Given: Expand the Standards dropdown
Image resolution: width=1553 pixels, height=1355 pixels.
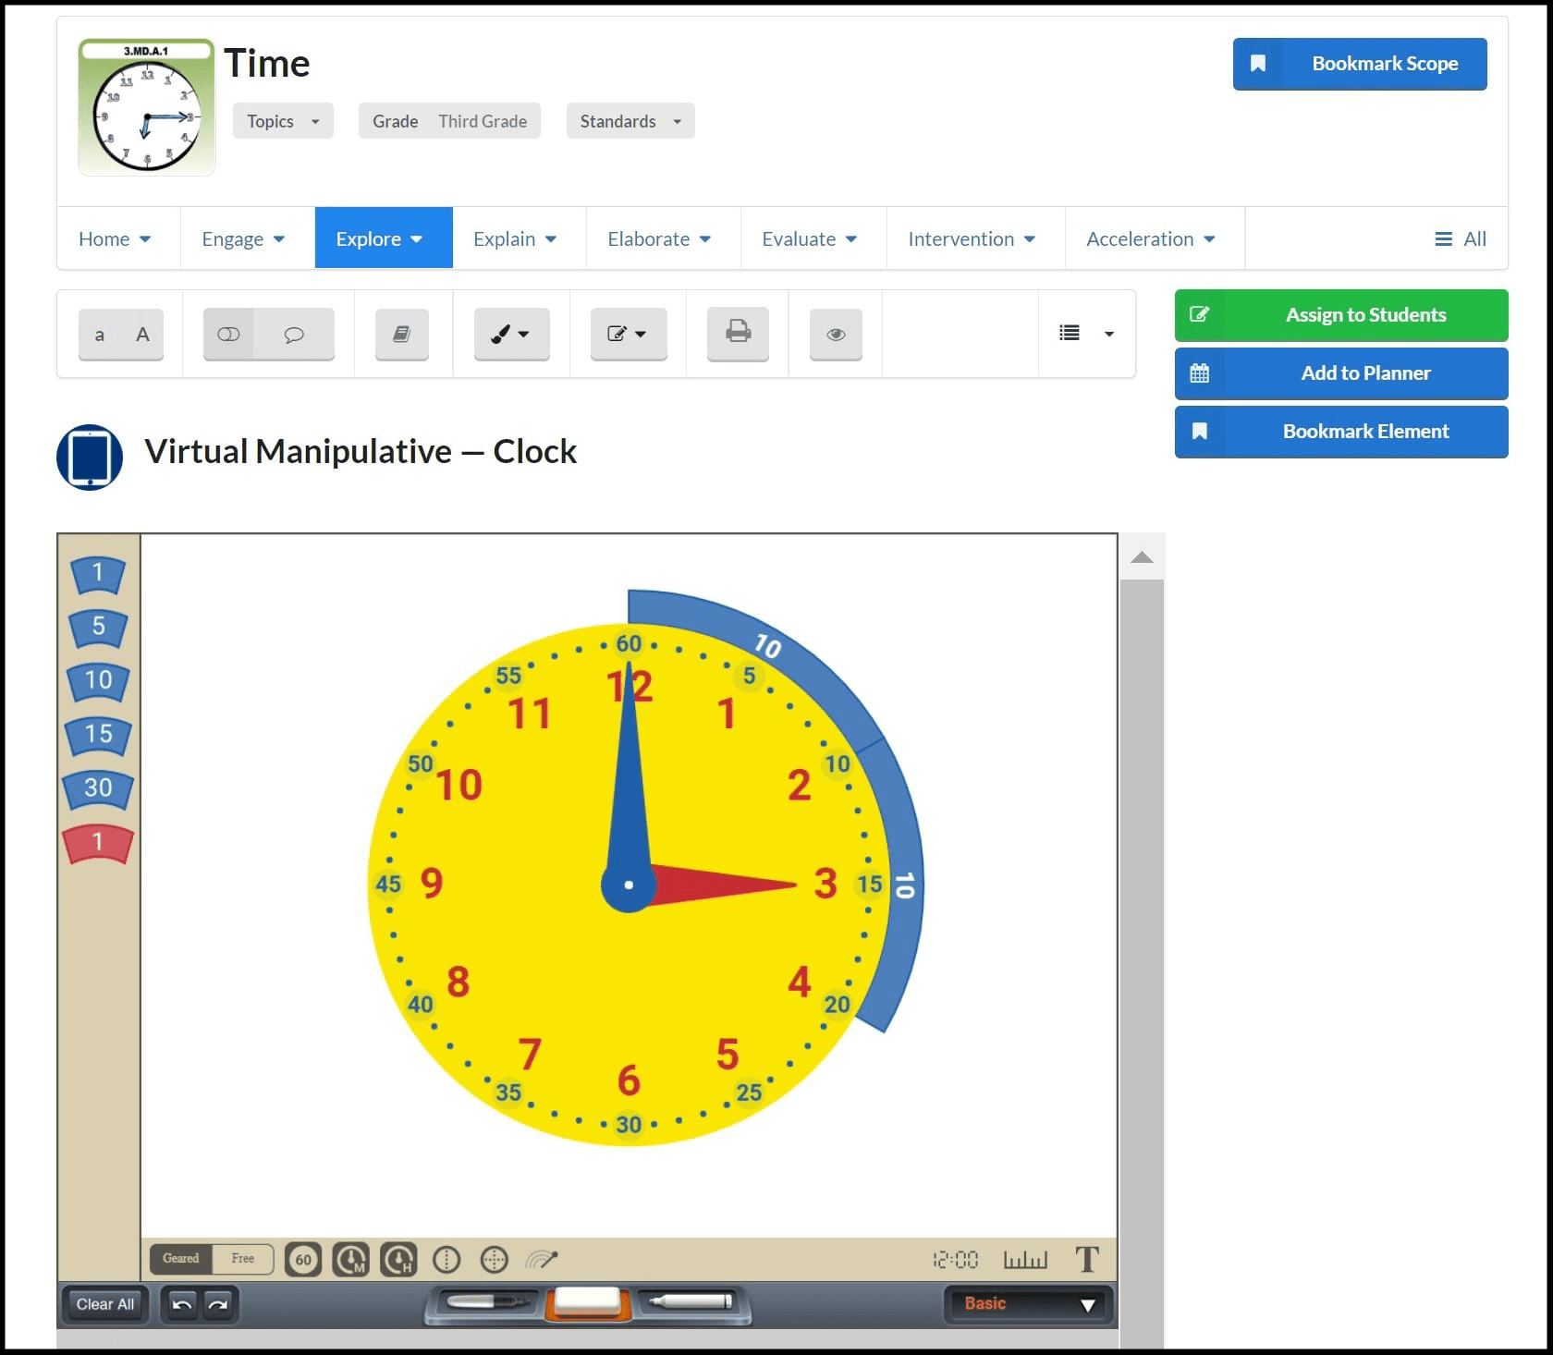Looking at the screenshot, I should [x=630, y=121].
